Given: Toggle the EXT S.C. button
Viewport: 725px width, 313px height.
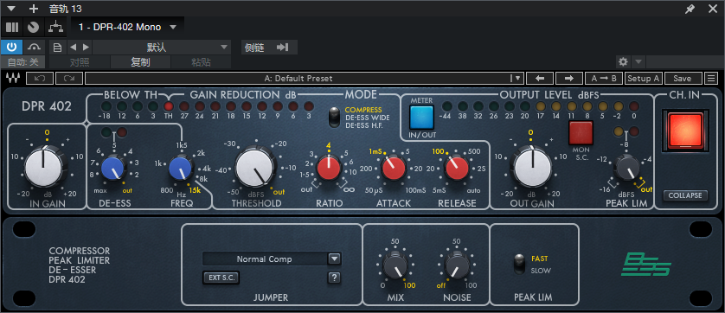Looking at the screenshot, I should coord(221,278).
